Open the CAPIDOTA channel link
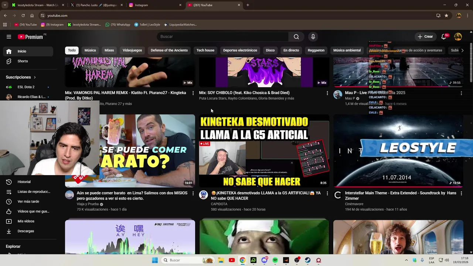This screenshot has height=266, width=473. (219, 204)
